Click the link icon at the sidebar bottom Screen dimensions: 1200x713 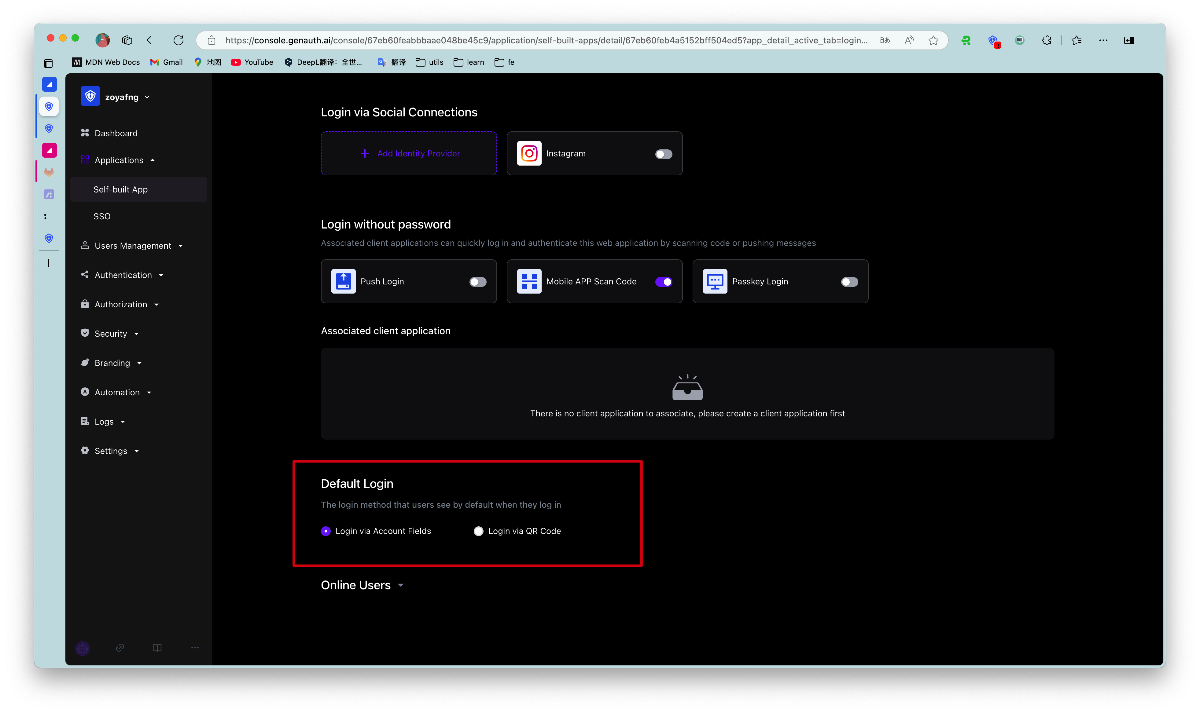[120, 648]
